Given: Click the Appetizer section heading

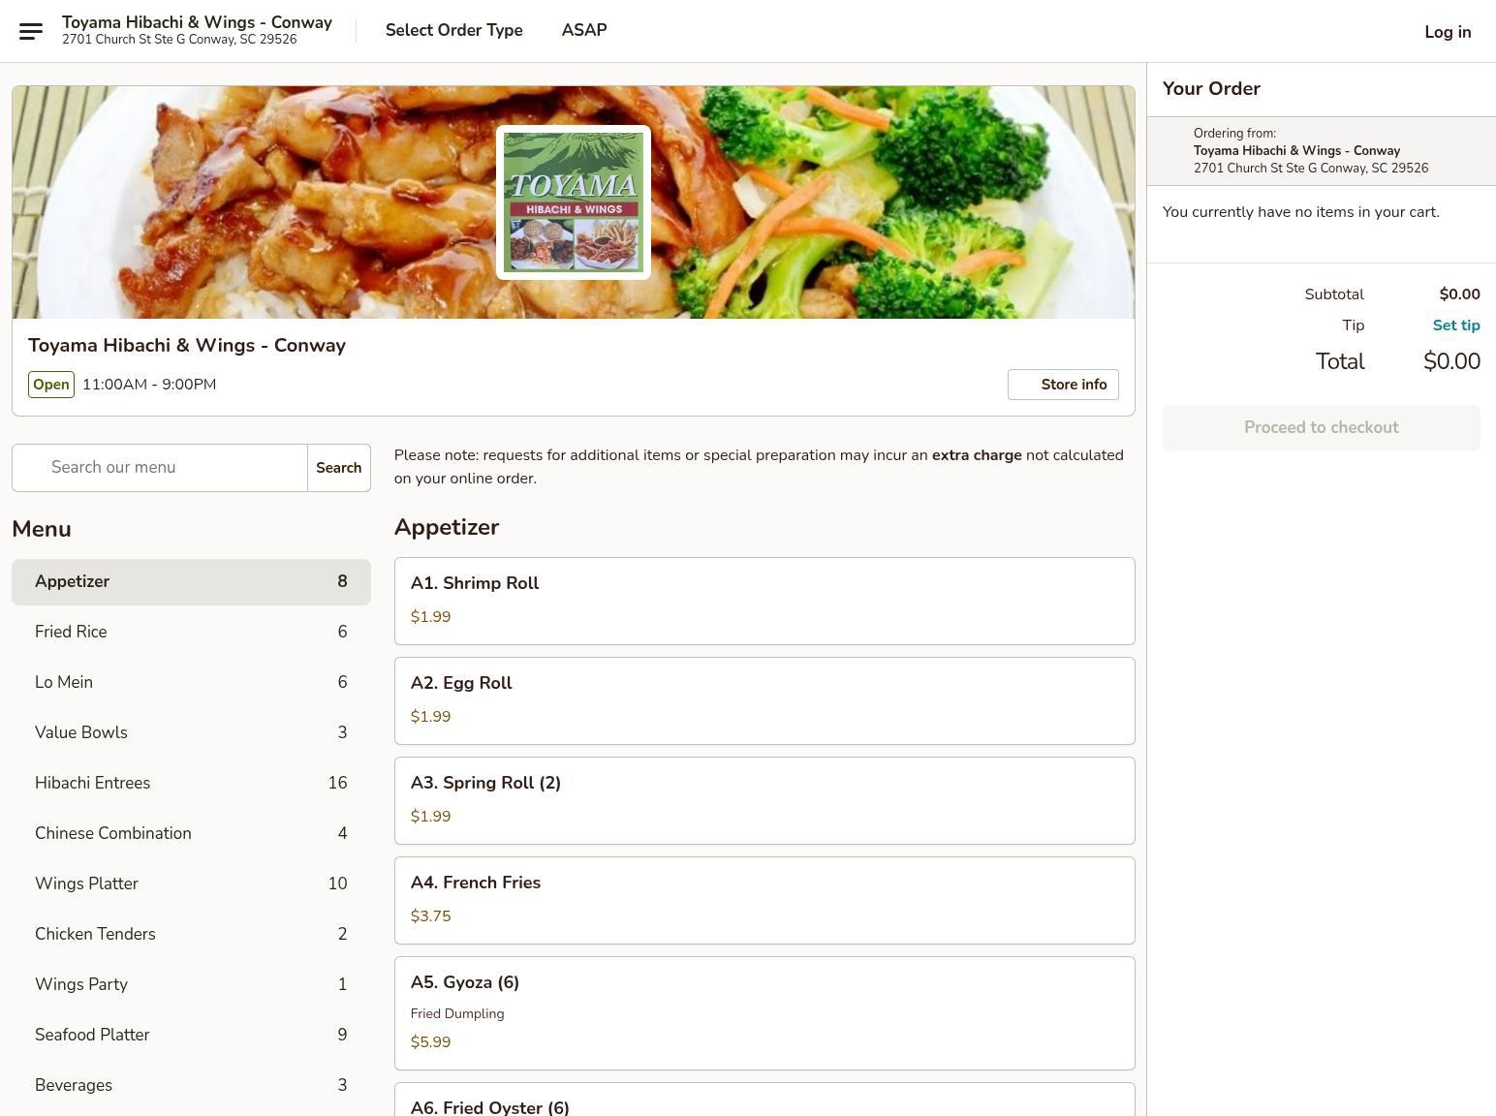Looking at the screenshot, I should click(447, 527).
